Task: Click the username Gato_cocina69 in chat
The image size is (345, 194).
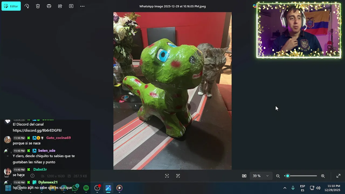Action: tap(58, 138)
